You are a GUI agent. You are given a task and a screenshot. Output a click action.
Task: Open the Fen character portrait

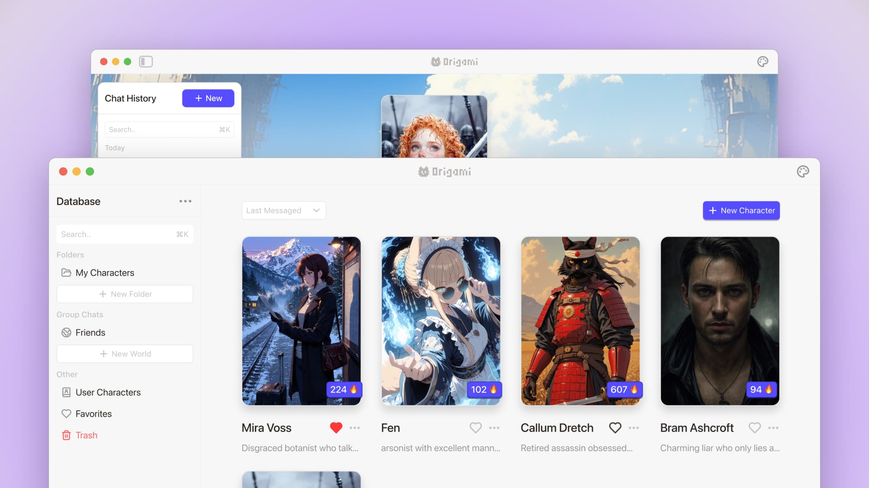441,321
